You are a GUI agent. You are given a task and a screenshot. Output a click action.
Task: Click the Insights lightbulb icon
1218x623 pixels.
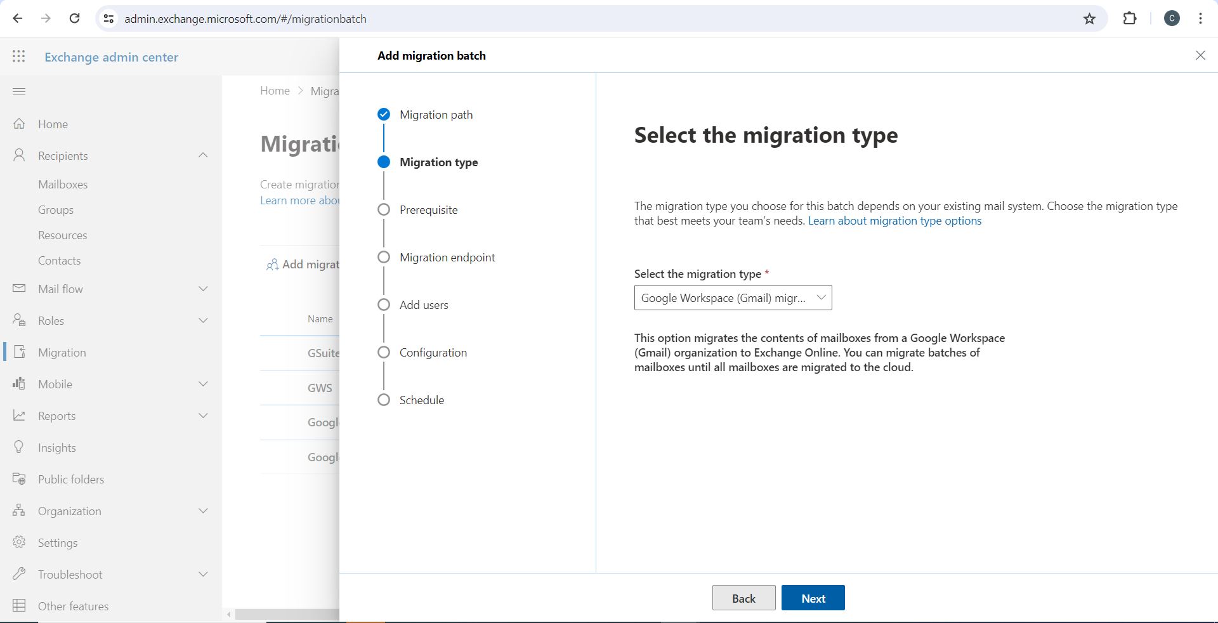pos(19,447)
